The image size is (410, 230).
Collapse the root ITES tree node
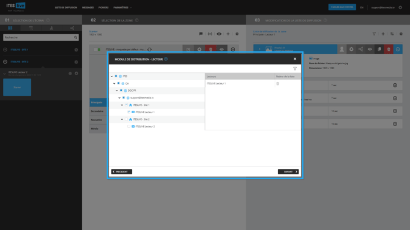point(111,76)
